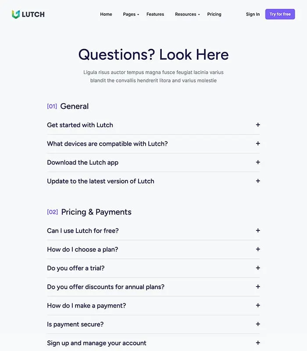Click the Sign In link
This screenshot has width=307, height=351.
click(x=253, y=14)
